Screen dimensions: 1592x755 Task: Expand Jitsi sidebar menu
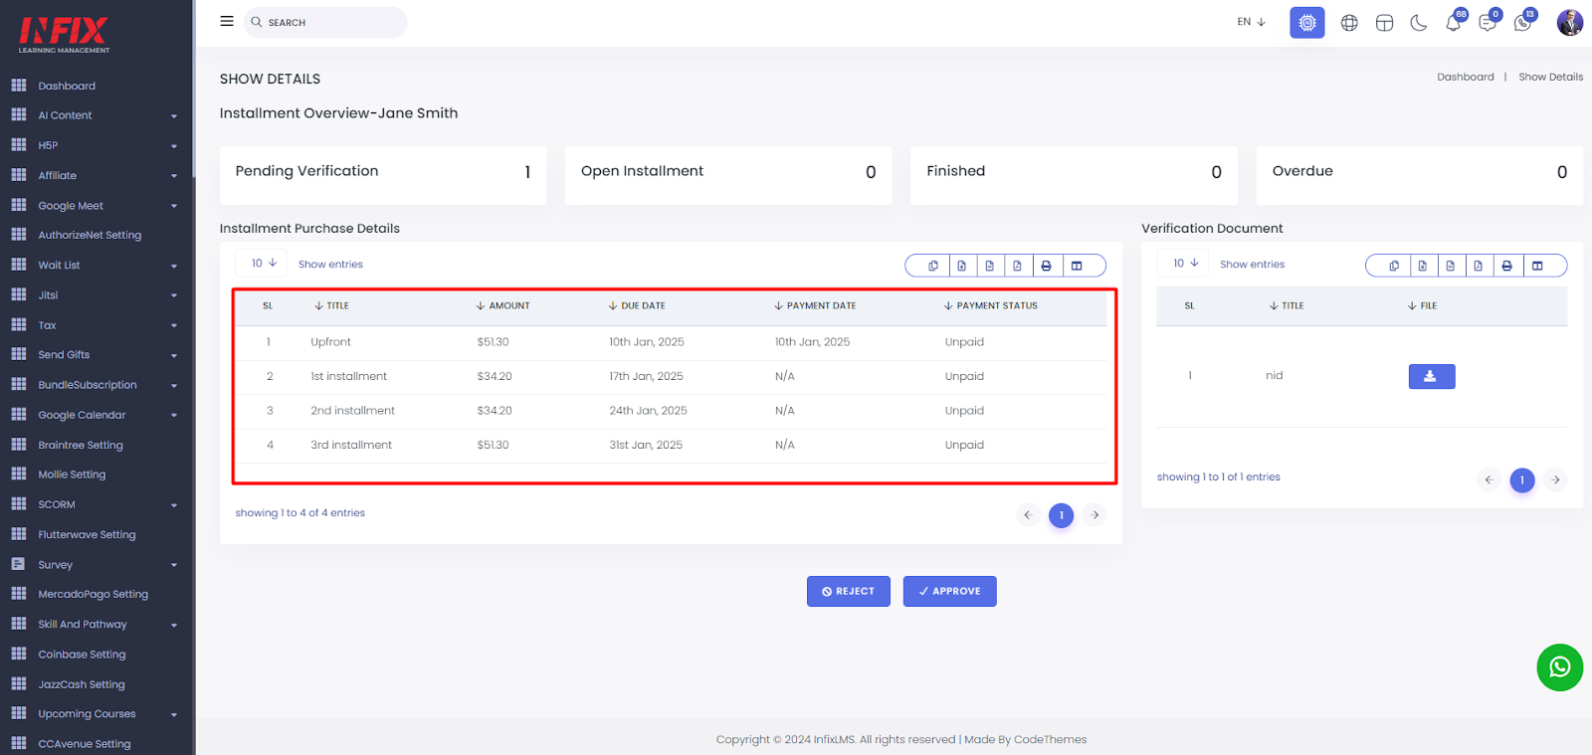tap(96, 295)
